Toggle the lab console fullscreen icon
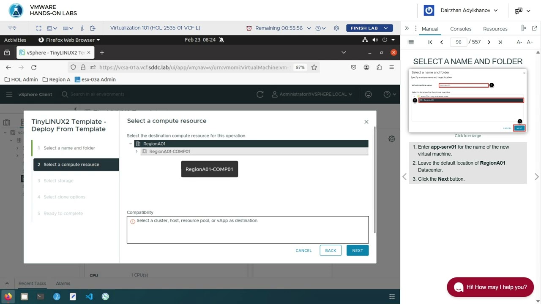 point(39,28)
